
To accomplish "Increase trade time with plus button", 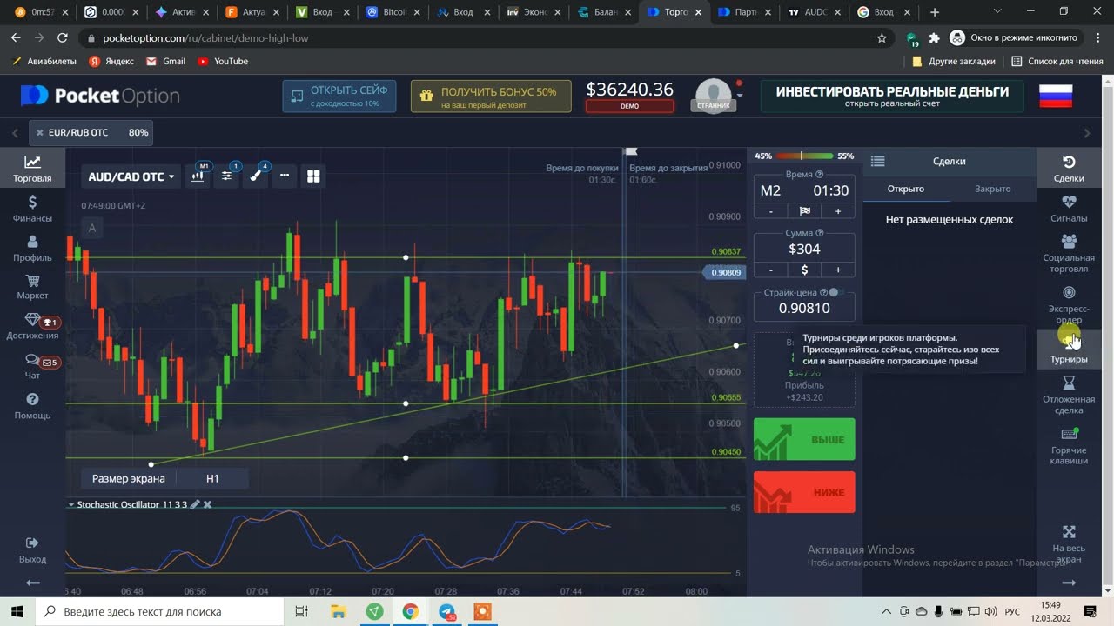I will (x=838, y=211).
